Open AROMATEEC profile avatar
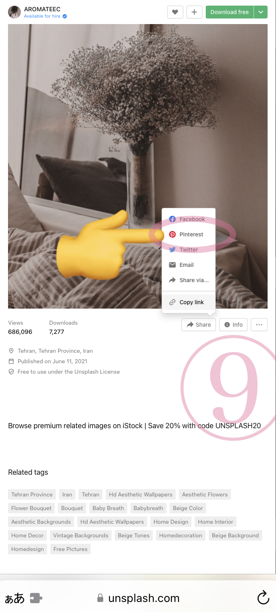This screenshot has height=612, width=276. [14, 12]
